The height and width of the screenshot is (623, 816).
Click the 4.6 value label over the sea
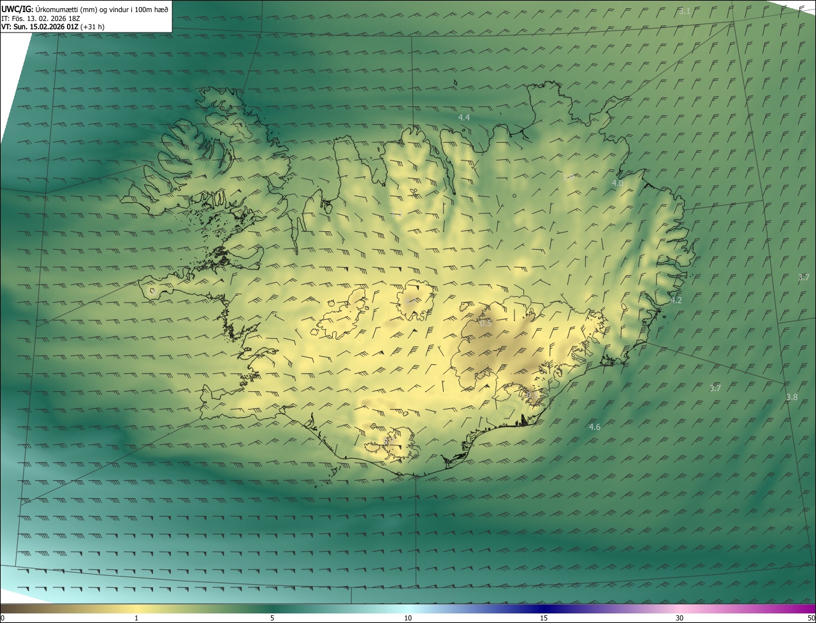(x=594, y=427)
